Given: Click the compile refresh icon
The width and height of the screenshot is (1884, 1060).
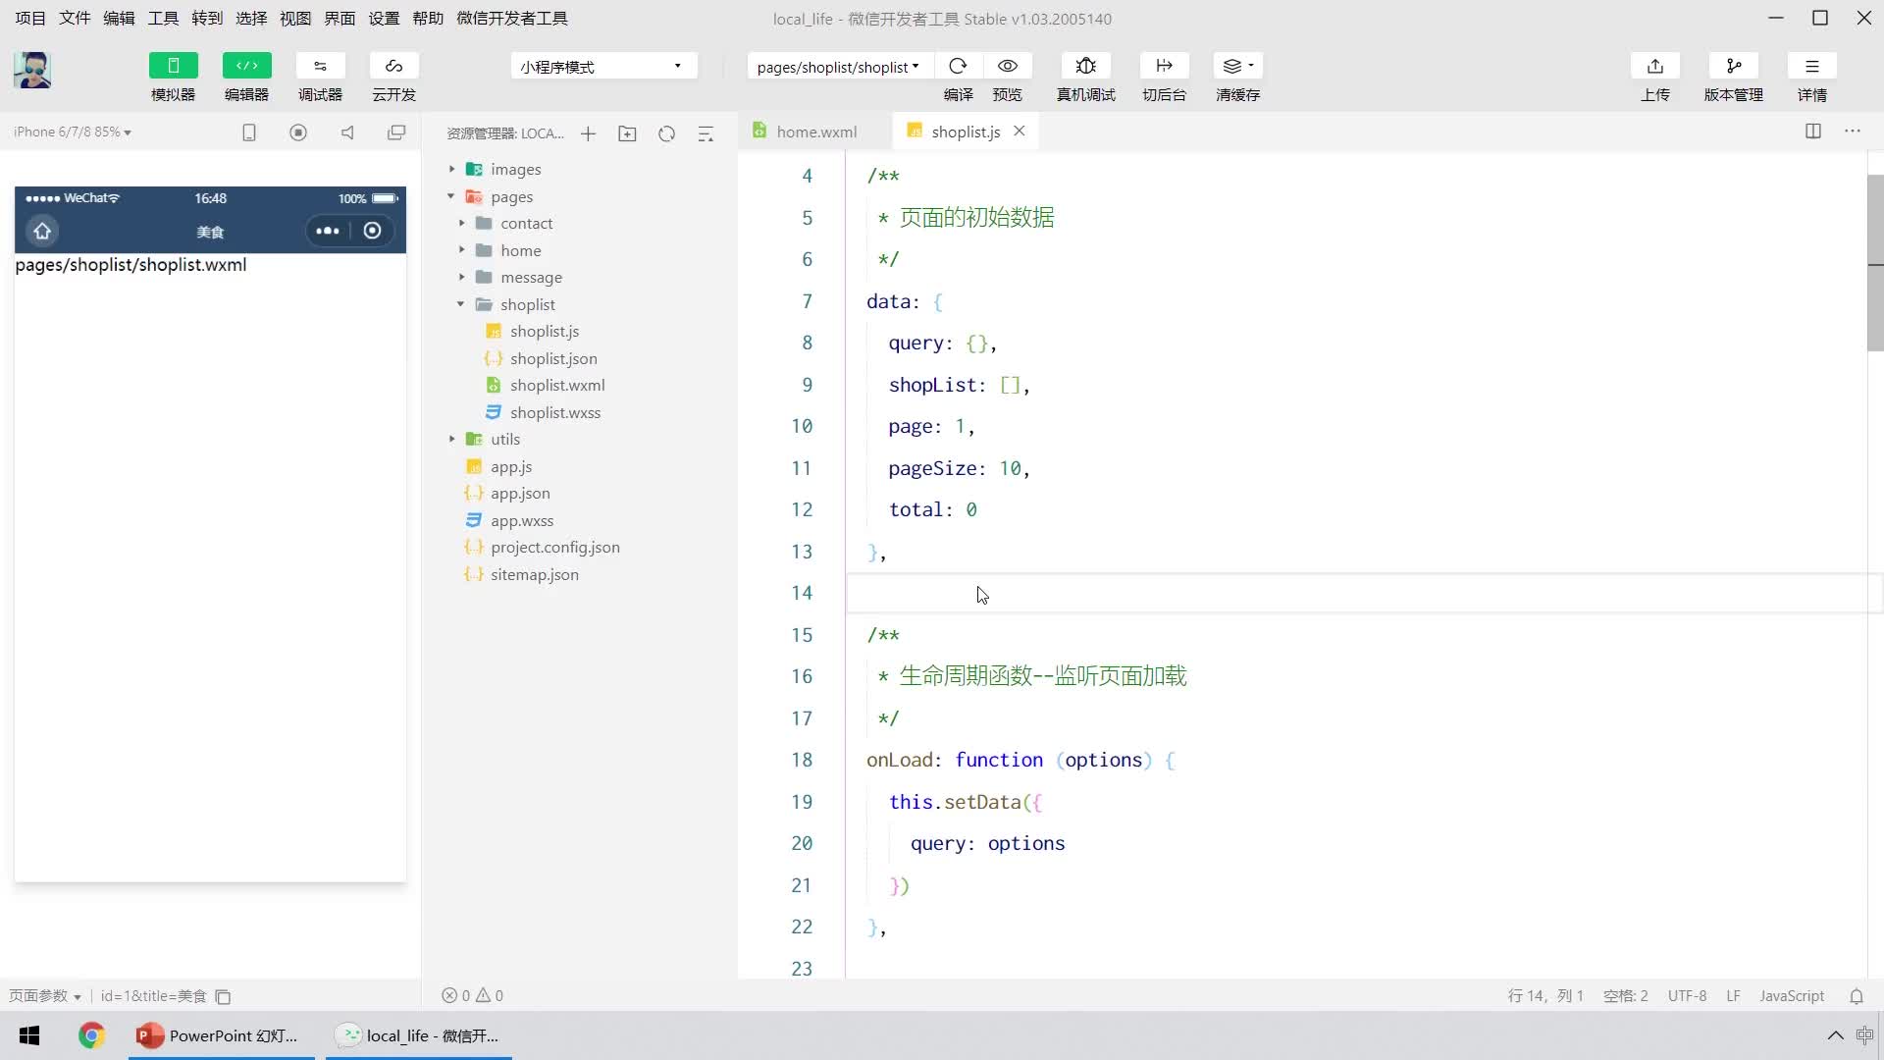Looking at the screenshot, I should point(958,66).
